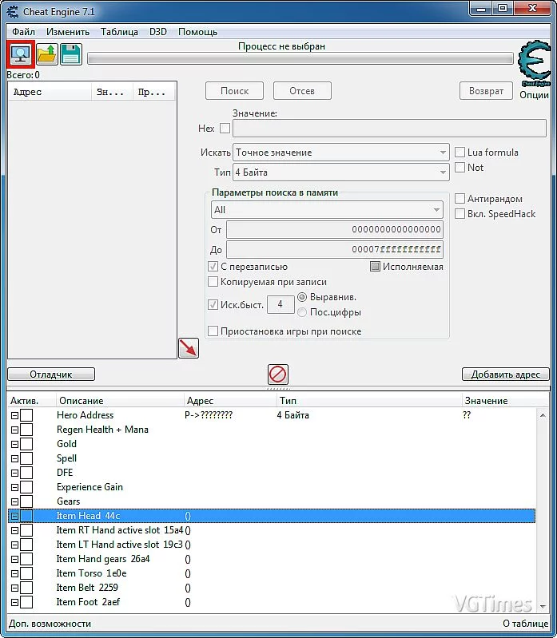Collapse the DFE entry
Viewport: 557px width, 638px height.
pos(14,473)
